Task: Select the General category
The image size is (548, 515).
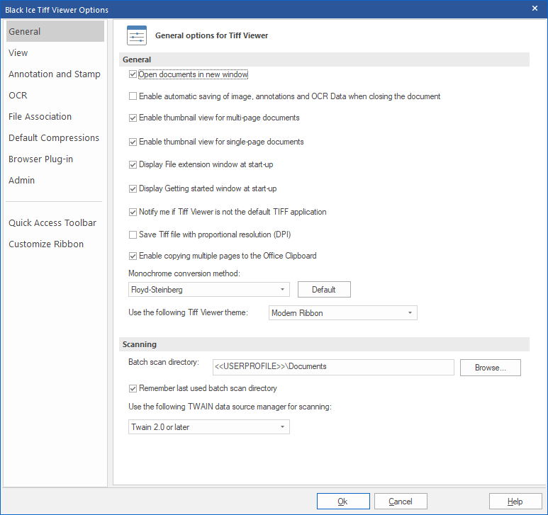Action: [55, 31]
